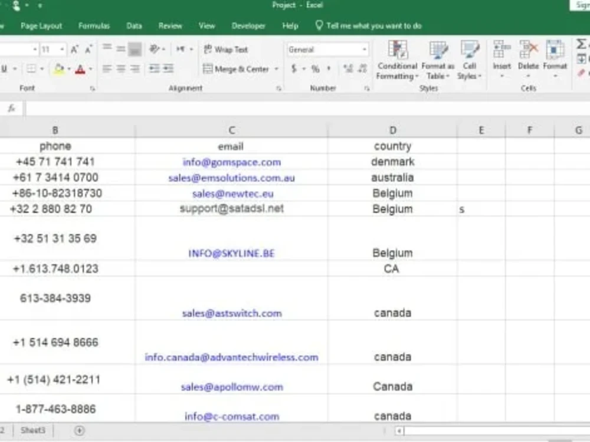This screenshot has height=442, width=590.
Task: Open the Page Layout tab
Action: click(x=41, y=26)
